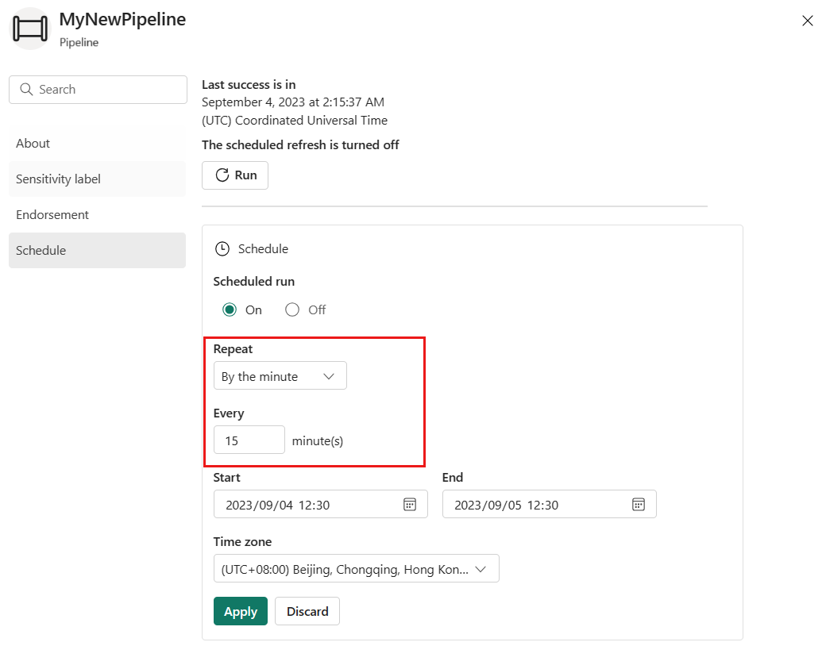
Task: Click the MyNewPipeline title text
Action: tap(123, 20)
